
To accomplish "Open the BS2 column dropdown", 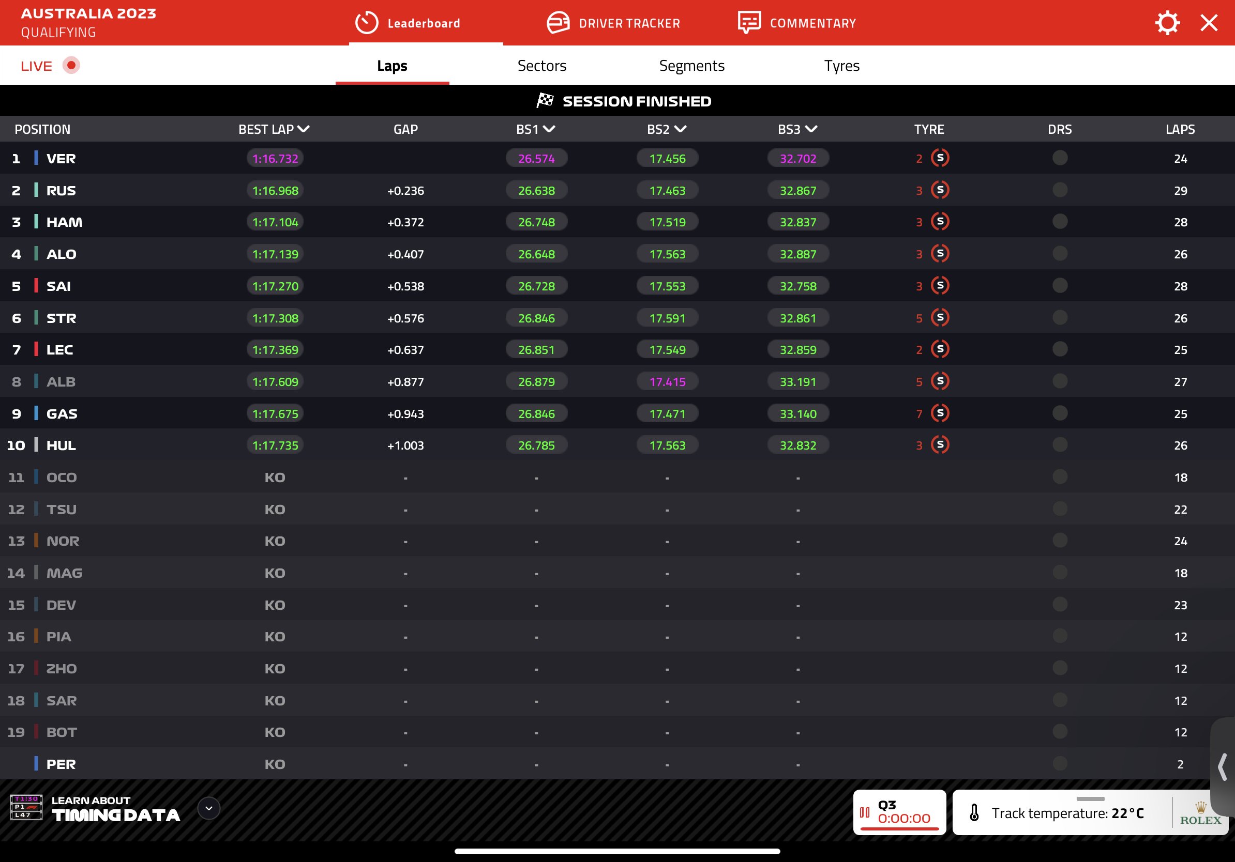I will tap(681, 129).
